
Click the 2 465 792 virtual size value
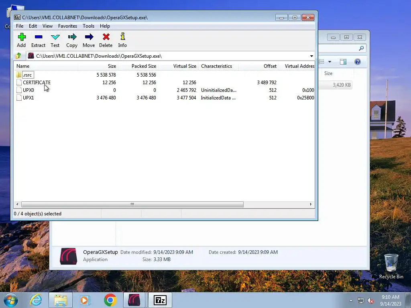click(186, 90)
